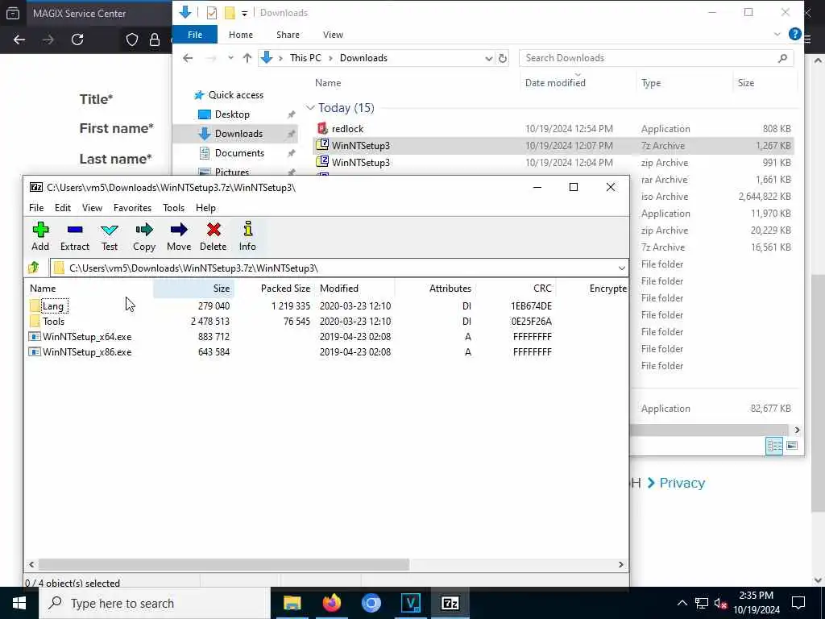
Task: Click Explorer back arrow
Action: click(x=188, y=58)
